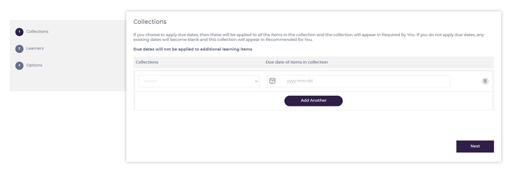The image size is (512, 173).
Task: Click the dropdown chevron arrow in collection field
Action: click(x=256, y=81)
